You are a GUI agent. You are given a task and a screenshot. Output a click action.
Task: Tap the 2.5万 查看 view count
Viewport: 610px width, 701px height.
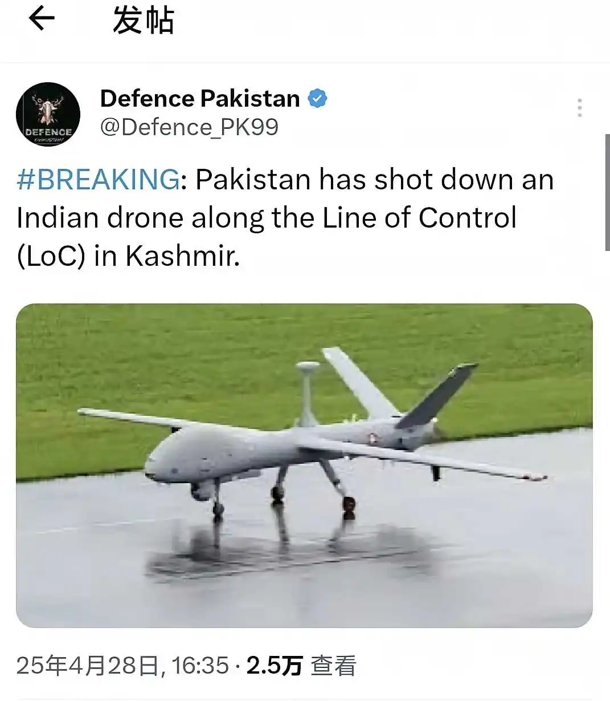click(301, 666)
